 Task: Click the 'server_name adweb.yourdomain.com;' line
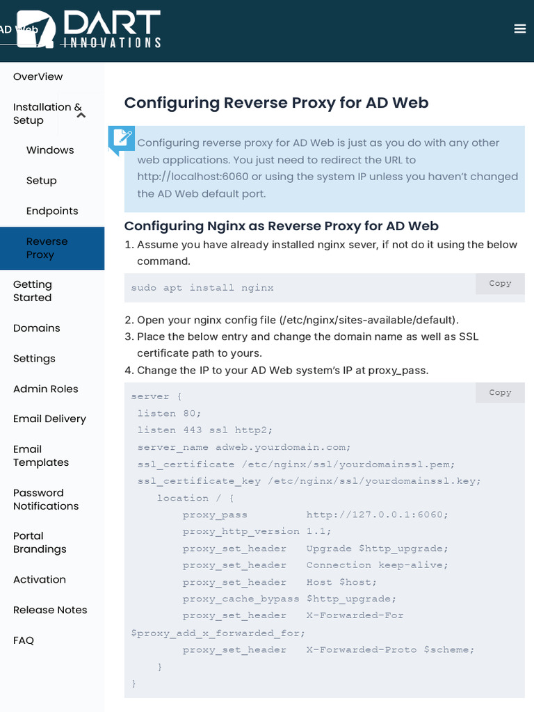click(244, 447)
